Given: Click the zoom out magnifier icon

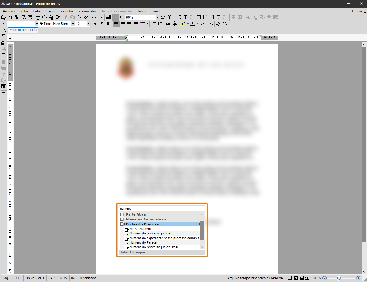Looking at the screenshot, I should 163,17.
